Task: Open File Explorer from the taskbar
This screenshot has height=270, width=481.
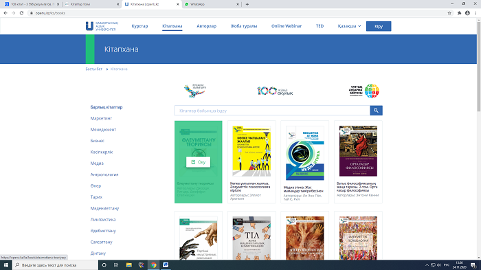Action: click(129, 265)
